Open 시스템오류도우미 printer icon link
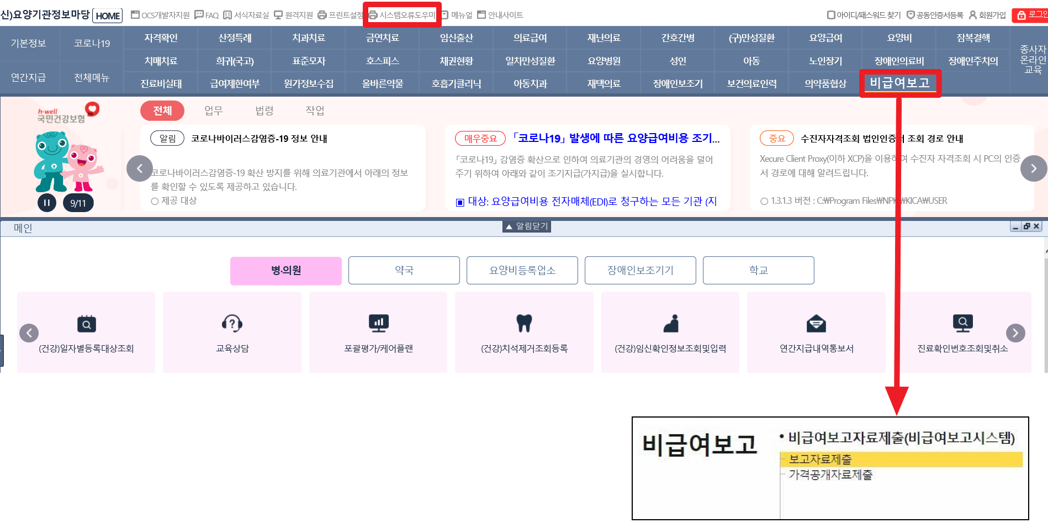 click(402, 15)
